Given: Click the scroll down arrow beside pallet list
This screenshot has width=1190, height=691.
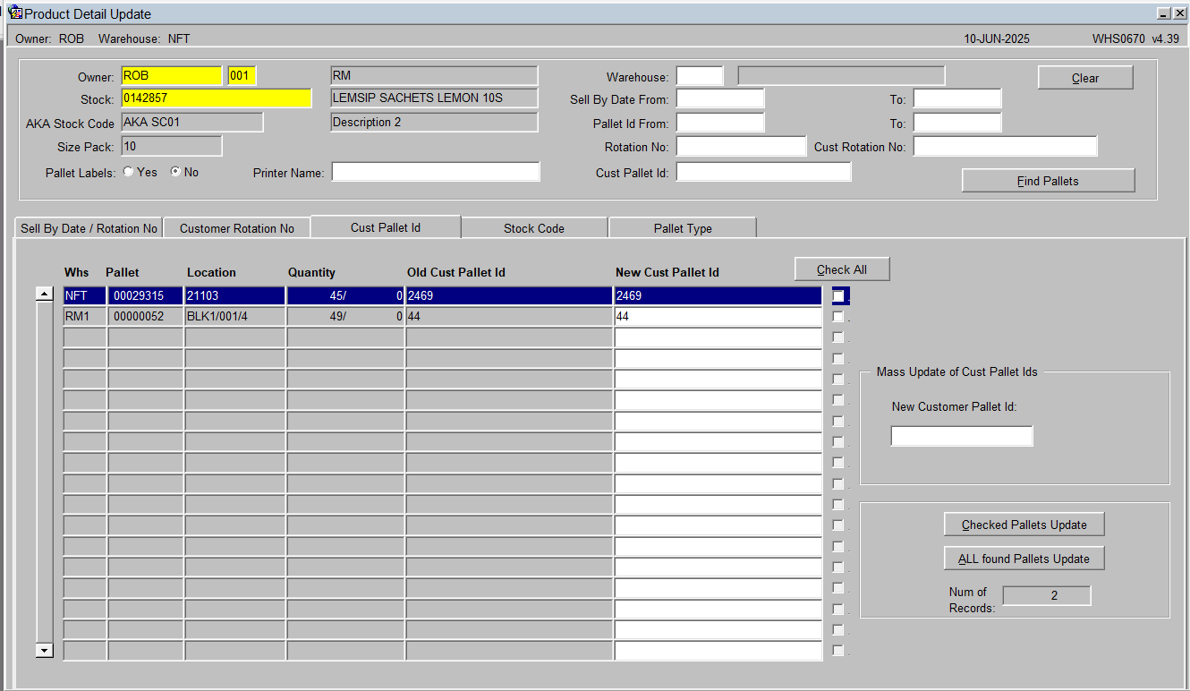Looking at the screenshot, I should click(x=45, y=650).
